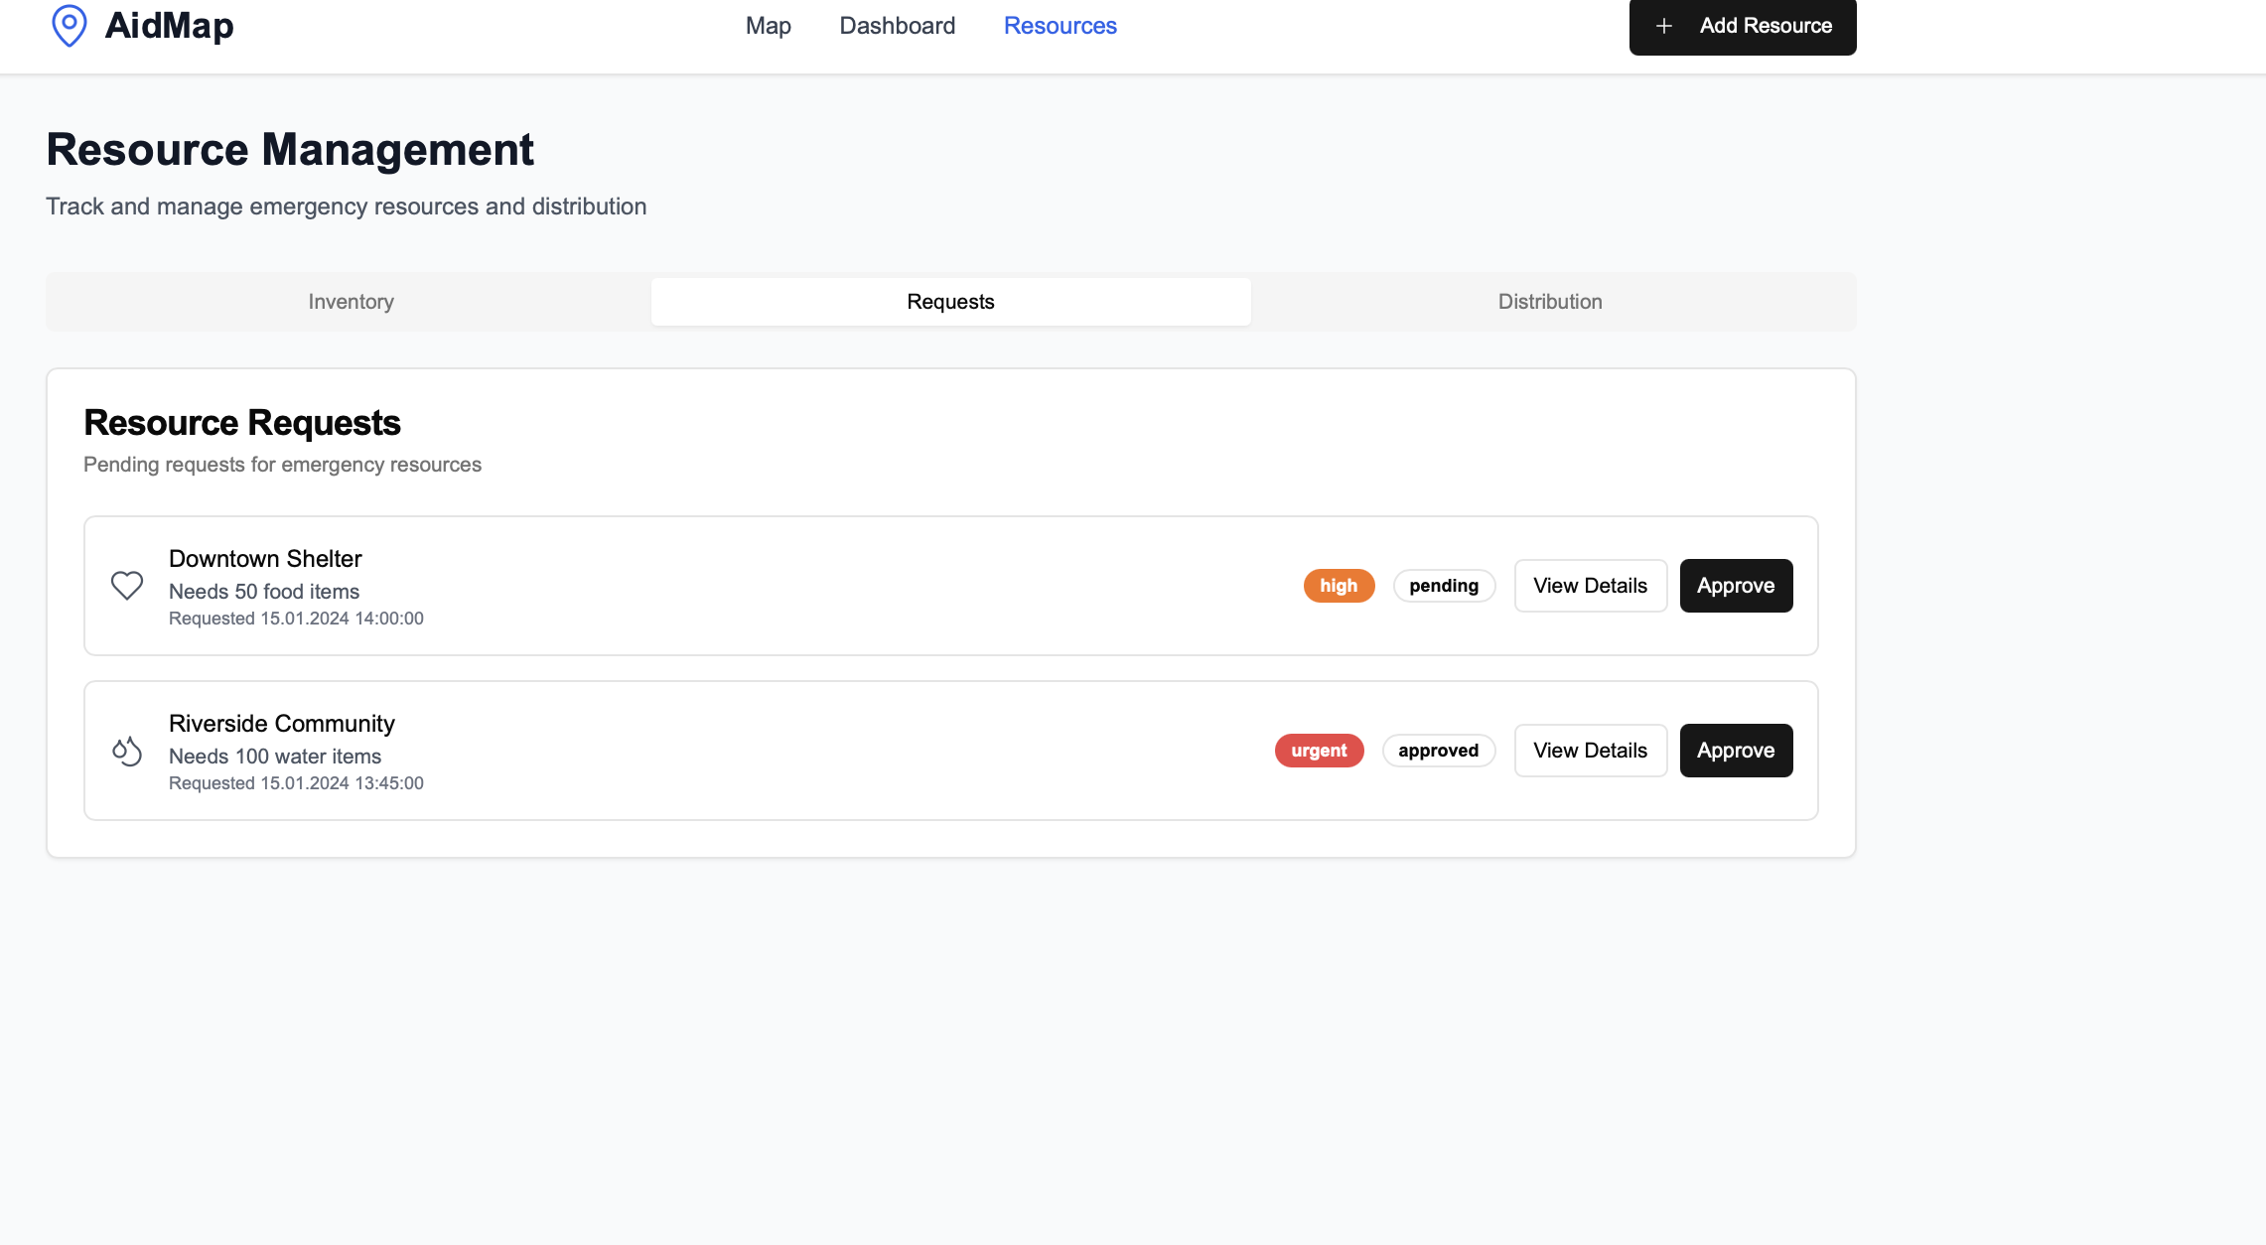Click the AidMap location pin logo
Screen dimensions: 2266x1245
69,26
